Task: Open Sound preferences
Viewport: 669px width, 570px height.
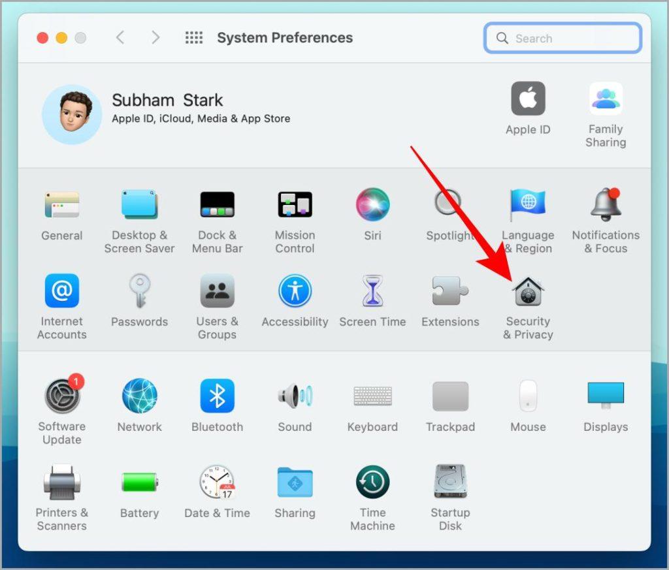Action: click(295, 396)
